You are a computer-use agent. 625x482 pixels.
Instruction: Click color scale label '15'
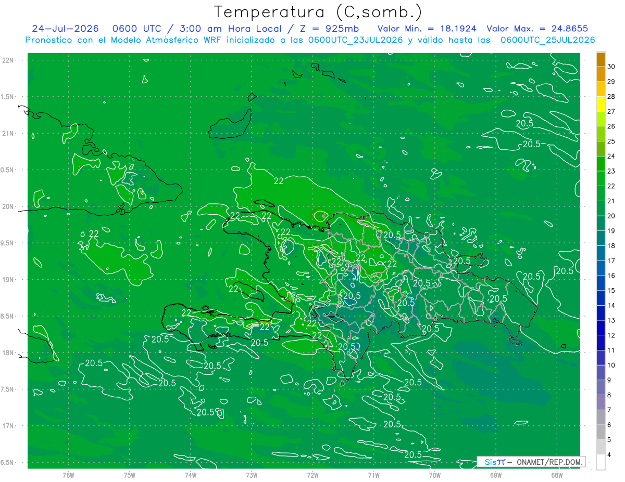(x=611, y=291)
